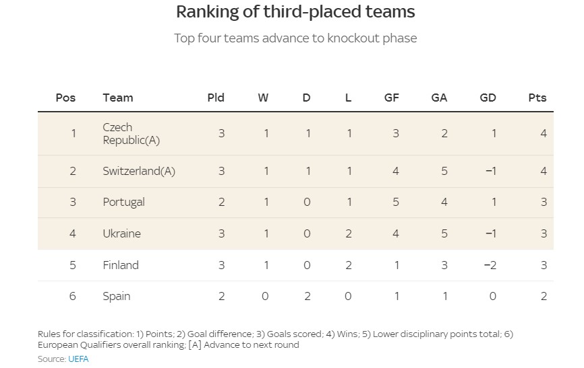Click the GD column header
Screen dimensions: 584x368
point(488,98)
